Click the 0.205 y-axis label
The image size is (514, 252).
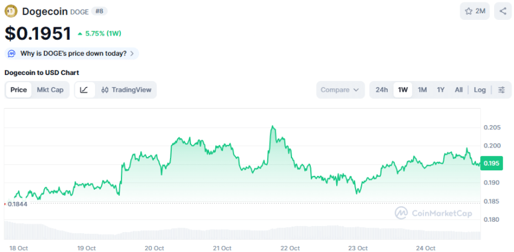point(492,128)
